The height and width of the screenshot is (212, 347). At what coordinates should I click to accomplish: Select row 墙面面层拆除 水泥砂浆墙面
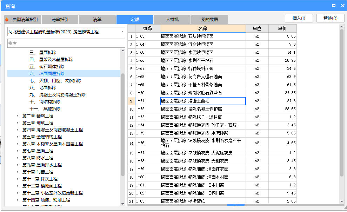(x=212, y=52)
